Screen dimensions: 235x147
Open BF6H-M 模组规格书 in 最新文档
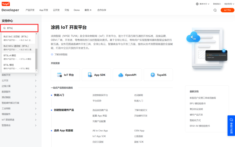[x=200, y=126]
